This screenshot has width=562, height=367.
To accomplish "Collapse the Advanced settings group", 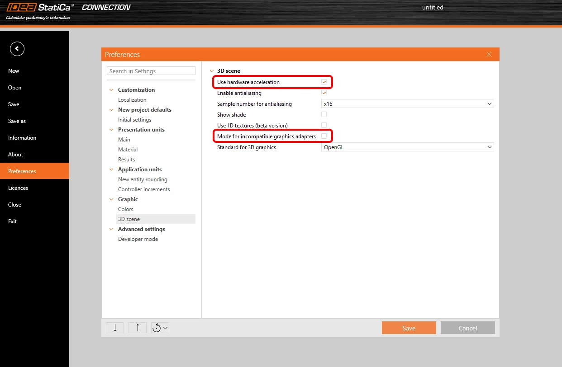I will pos(111,229).
